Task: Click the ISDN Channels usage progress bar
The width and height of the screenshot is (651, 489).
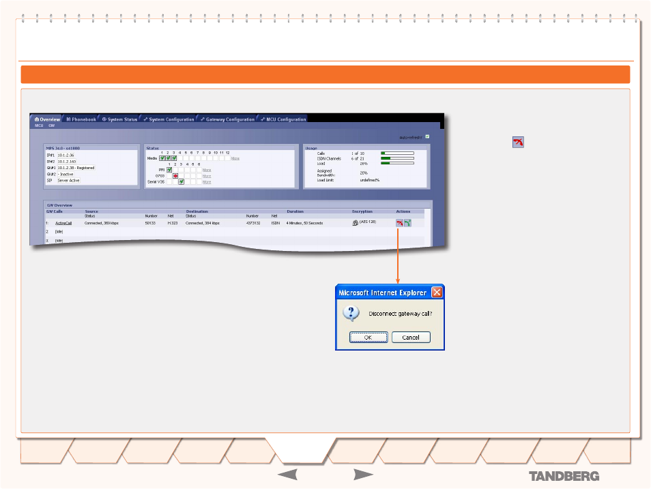Action: [x=397, y=158]
